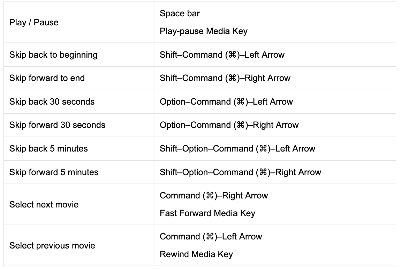Click the Option–Command–Left Arrow shortcut text

[226, 102]
